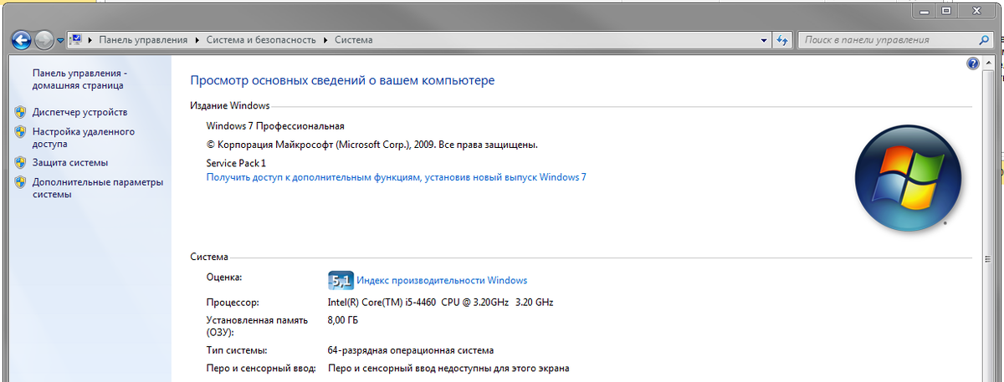
Task: Click the Система section header
Action: coord(209,257)
